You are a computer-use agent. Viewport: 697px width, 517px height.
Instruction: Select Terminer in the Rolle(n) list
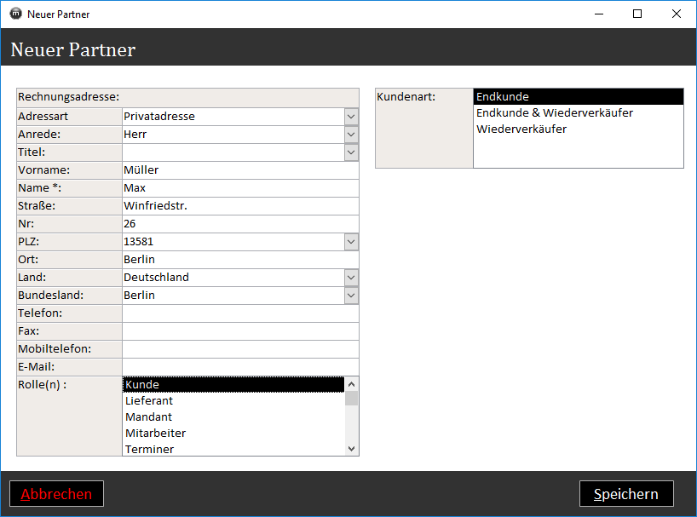click(233, 449)
